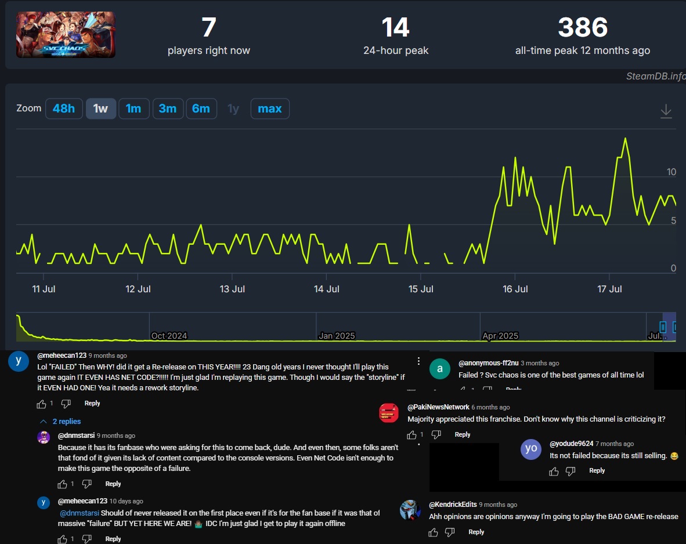Click the chart download icon
Viewport: 686px width, 544px height.
666,111
